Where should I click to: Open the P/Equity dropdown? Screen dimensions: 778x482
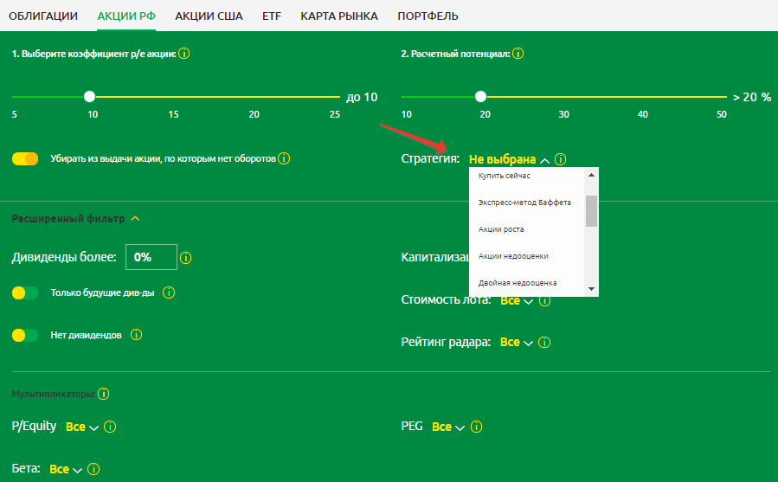pyautogui.click(x=82, y=427)
